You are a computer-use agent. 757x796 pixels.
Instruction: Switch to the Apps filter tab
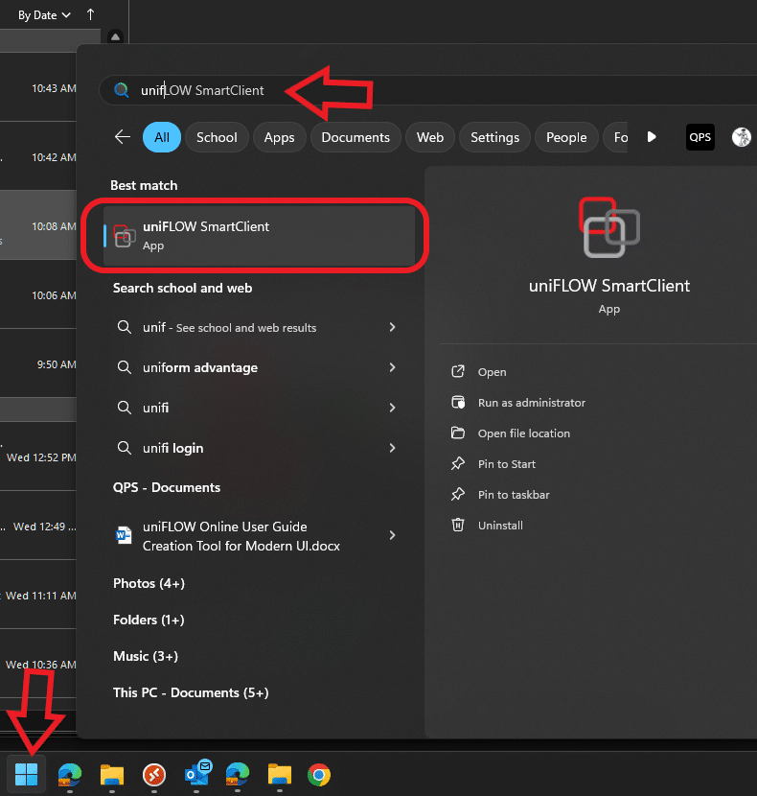279,137
